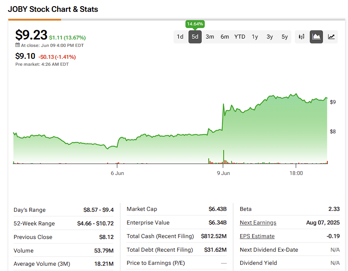
Task: Select the 5d time range
Action: [195, 37]
